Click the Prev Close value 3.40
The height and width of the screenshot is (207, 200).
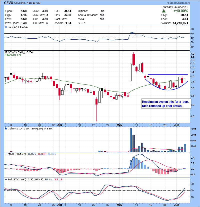tap(23, 23)
